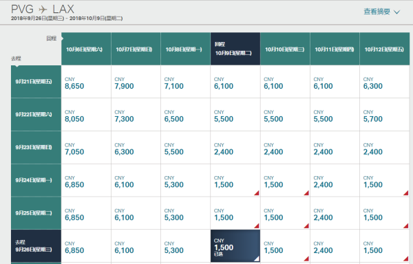Image resolution: width=413 pixels, height=264 pixels.
Task: Pick the CNY 6,300 fare, 9月21日 to 10月12日
Action: 385,82
